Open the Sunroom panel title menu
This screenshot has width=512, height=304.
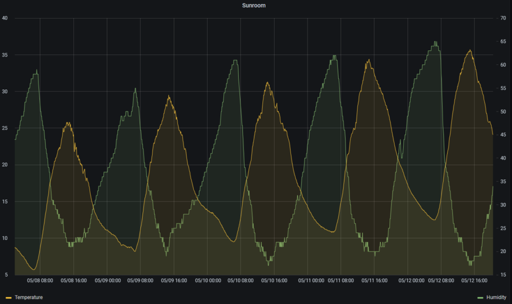tap(257, 5)
